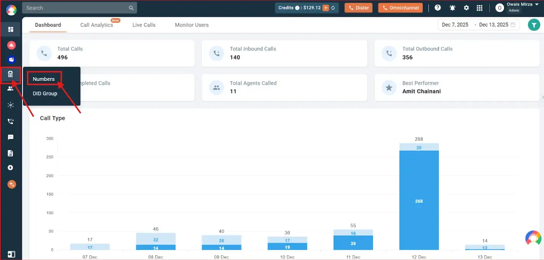Add credits with the plus icon
Viewport: 544px width, 260px height.
[326, 8]
